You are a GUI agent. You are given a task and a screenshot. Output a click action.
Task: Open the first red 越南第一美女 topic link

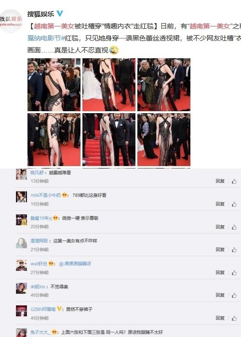pos(54,26)
